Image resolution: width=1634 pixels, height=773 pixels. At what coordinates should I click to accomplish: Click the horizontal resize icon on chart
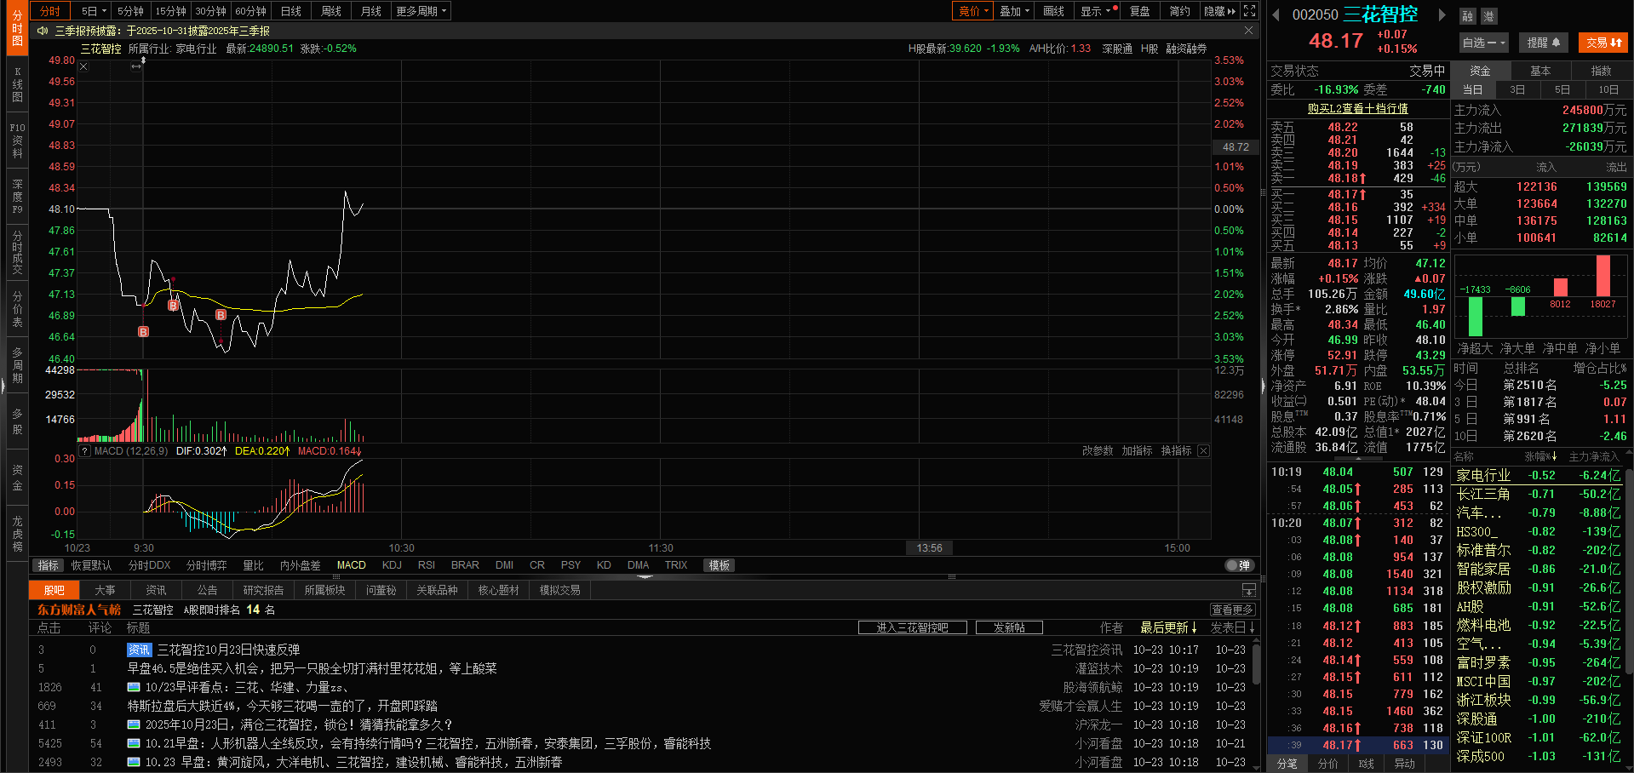coord(136,66)
